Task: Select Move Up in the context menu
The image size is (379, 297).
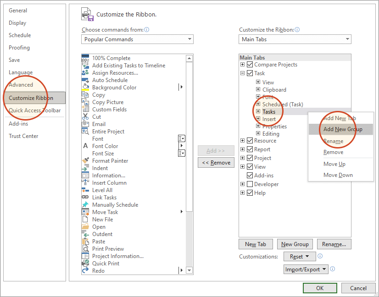Action: [x=334, y=164]
